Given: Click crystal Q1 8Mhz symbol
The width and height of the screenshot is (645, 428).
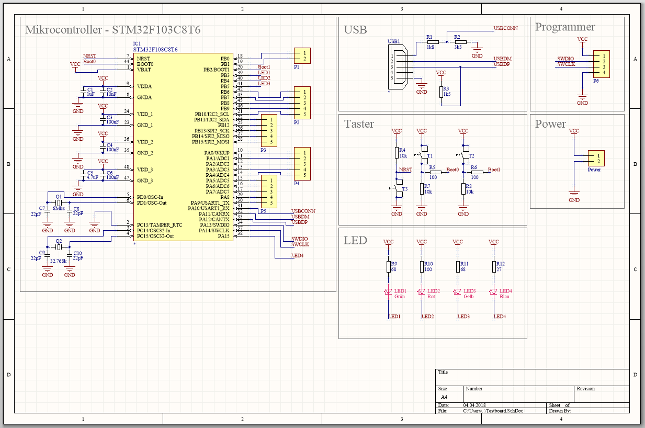Looking at the screenshot, I should pos(59,202).
